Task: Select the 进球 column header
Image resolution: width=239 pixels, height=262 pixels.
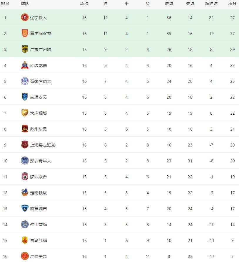Action: pos(169,4)
